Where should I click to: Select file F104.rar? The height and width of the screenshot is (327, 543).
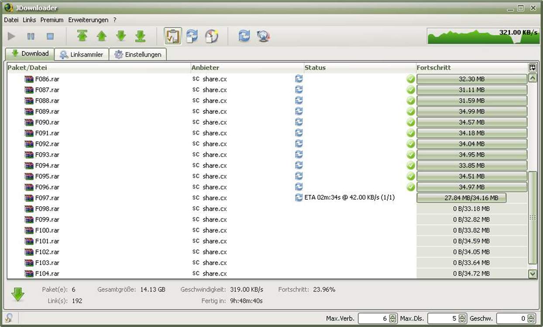47,274
